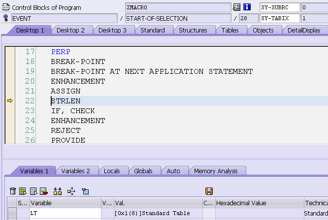Screen dimensions: 328x220
Task: Open the Standard tab
Action: tap(153, 31)
